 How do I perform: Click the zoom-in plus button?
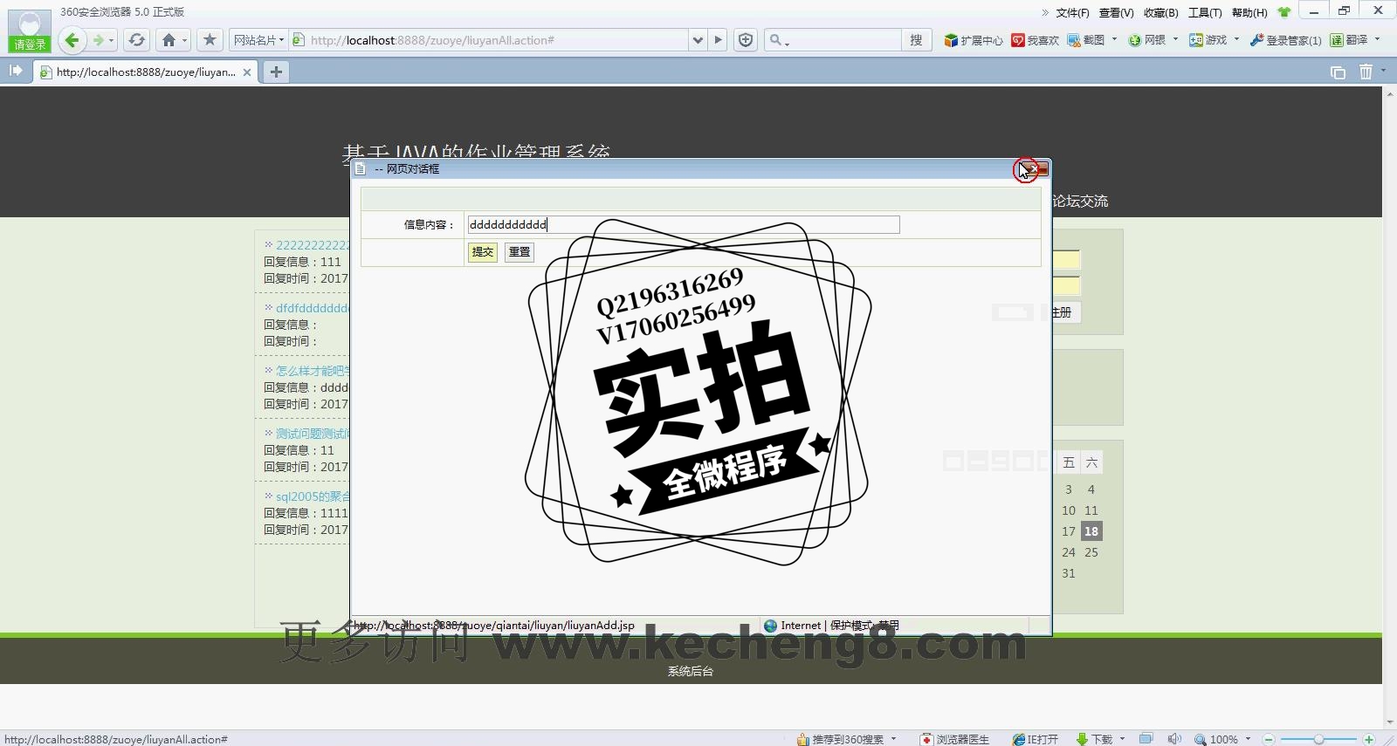tap(1369, 739)
